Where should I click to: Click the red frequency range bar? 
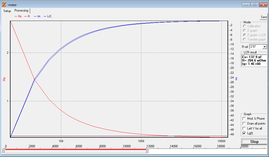(75, 149)
